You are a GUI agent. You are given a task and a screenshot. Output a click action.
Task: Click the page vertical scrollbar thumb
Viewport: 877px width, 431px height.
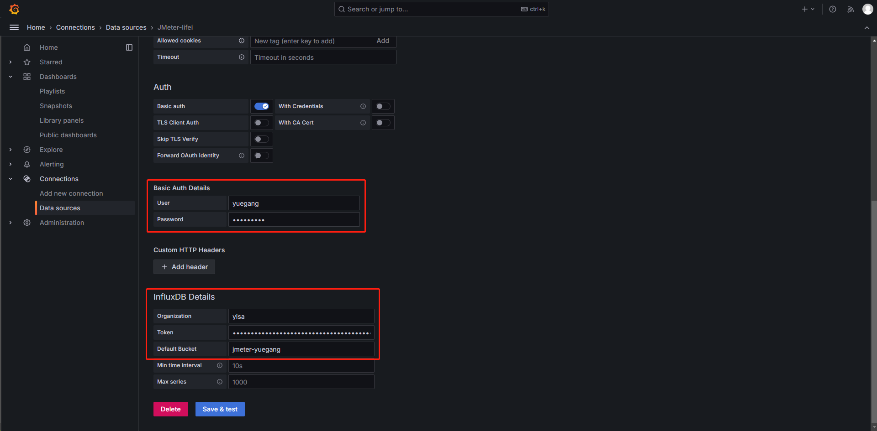(x=874, y=312)
